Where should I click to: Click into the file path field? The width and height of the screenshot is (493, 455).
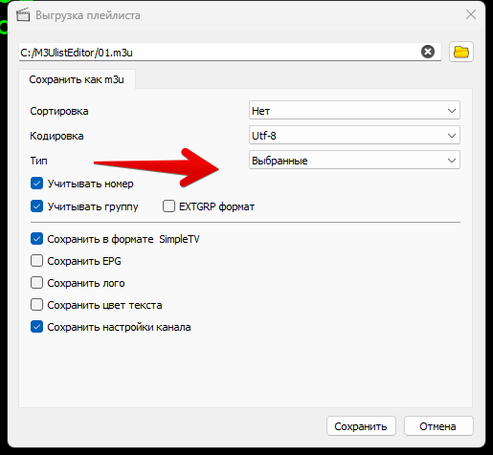click(x=219, y=52)
